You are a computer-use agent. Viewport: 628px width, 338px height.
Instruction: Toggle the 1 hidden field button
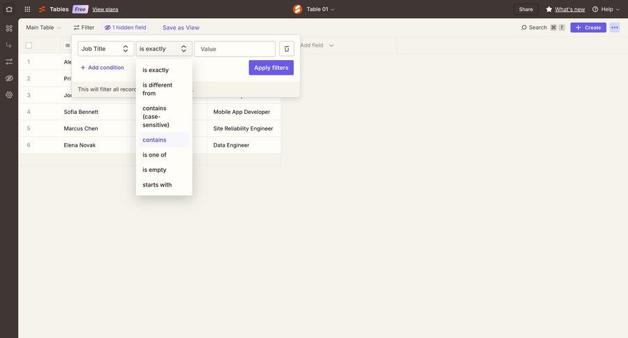pos(125,28)
